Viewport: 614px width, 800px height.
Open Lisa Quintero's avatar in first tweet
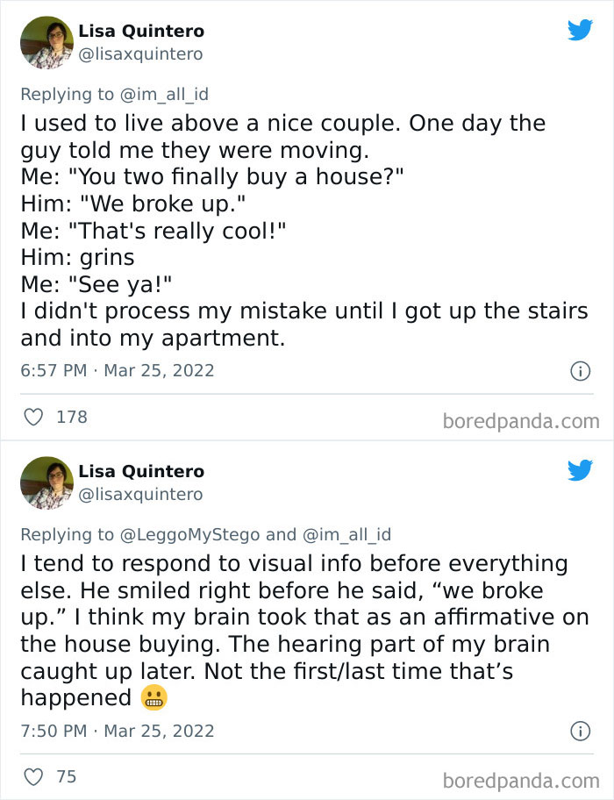click(46, 42)
